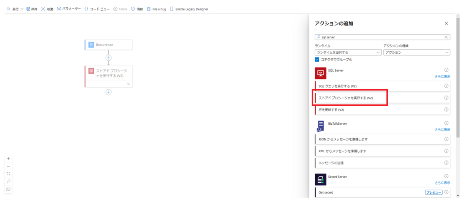The image size is (460, 198).
Task: Select SQL クエリを実行する (V2) action
Action: (382, 86)
